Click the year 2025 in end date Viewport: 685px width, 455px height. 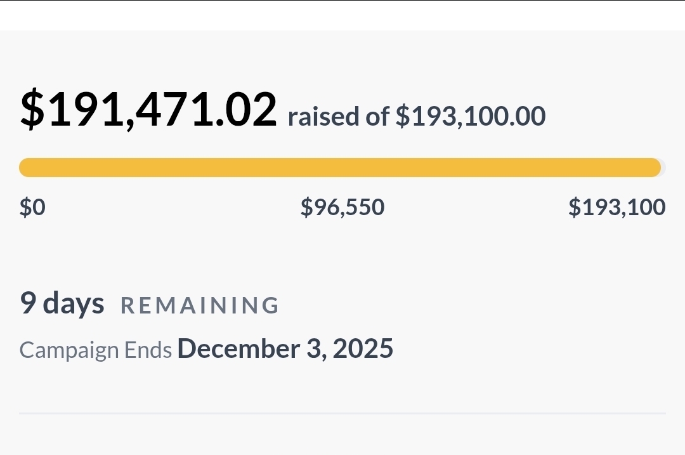coord(363,349)
